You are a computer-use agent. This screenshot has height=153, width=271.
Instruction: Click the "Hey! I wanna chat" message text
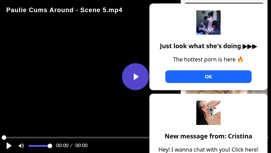(x=208, y=150)
